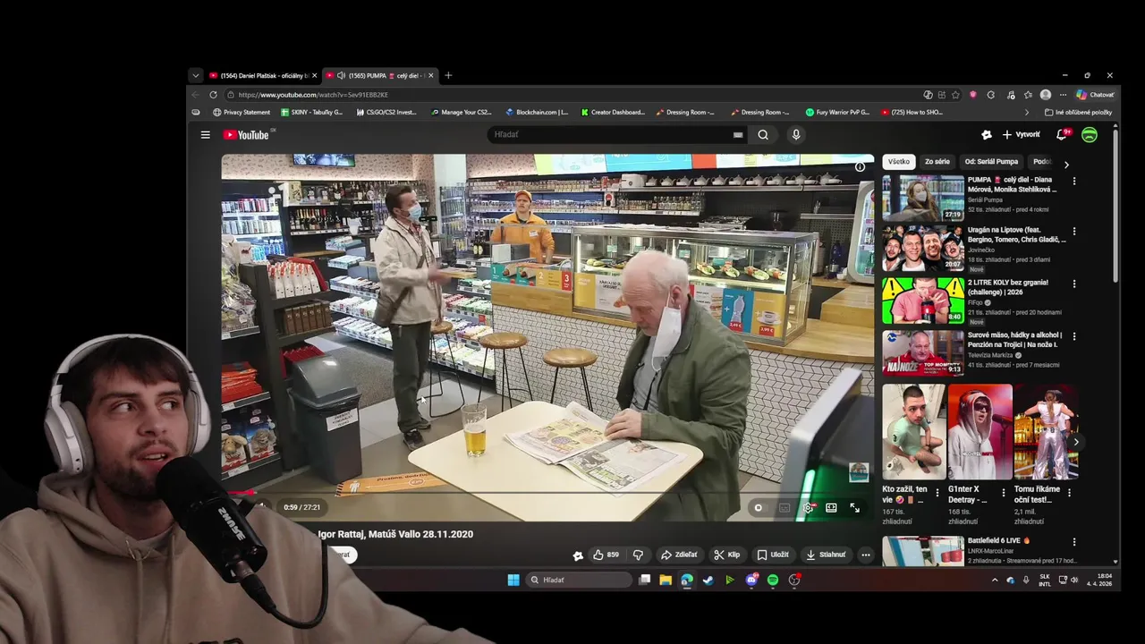Show hidden system tray icons

(995, 580)
